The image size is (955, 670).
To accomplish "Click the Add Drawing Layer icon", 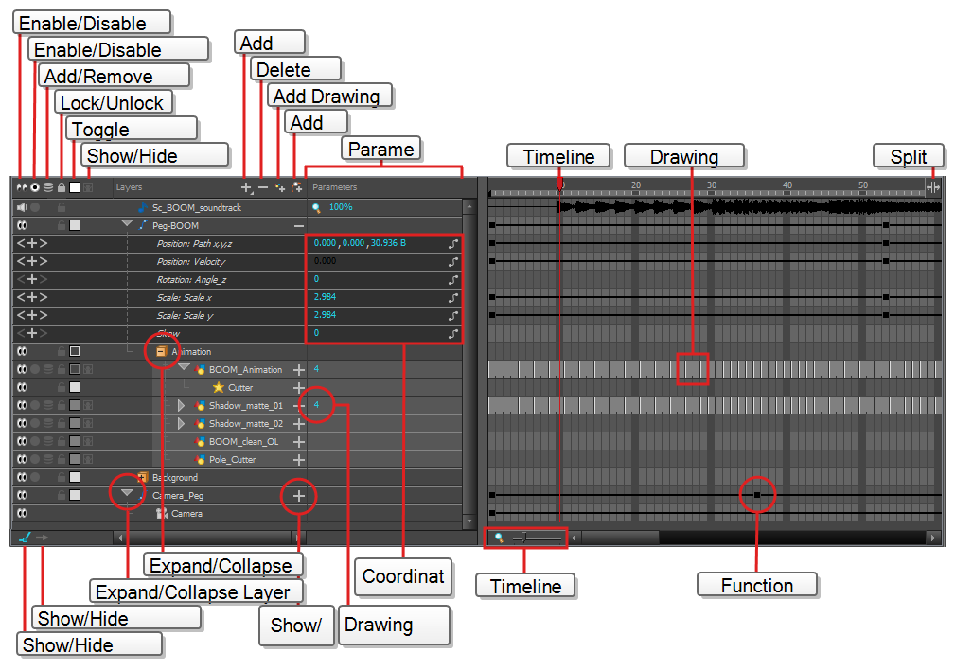I will tap(280, 188).
